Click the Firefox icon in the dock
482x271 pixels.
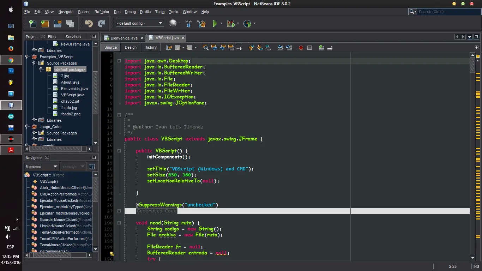point(11,49)
